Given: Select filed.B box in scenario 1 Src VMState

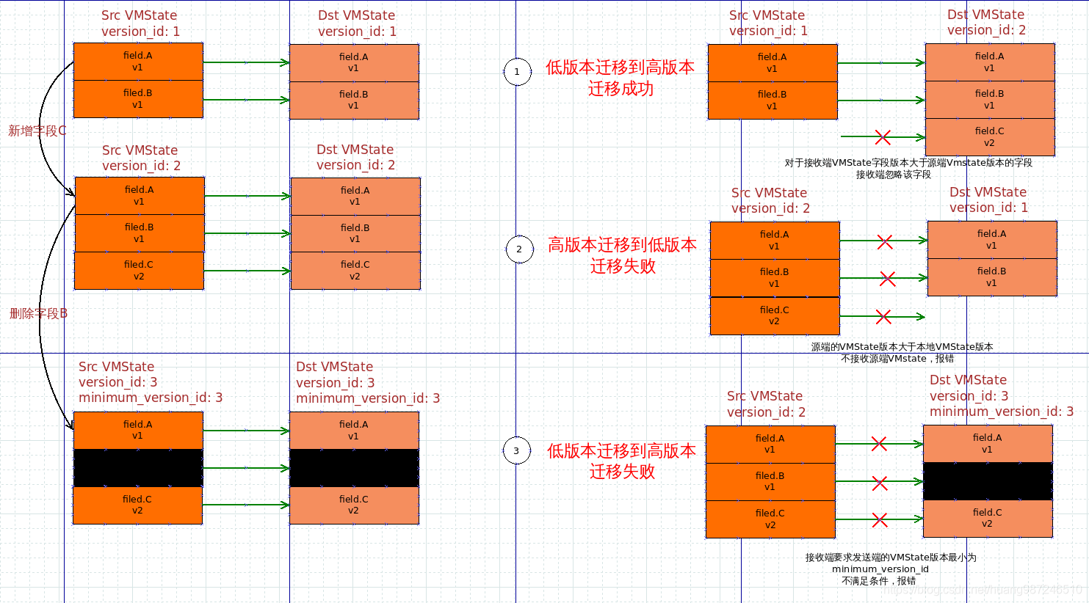Looking at the screenshot, I should [x=773, y=100].
